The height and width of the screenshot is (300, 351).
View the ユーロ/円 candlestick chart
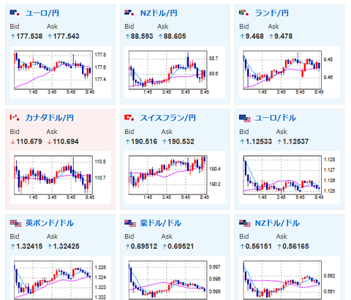pyautogui.click(x=60, y=72)
